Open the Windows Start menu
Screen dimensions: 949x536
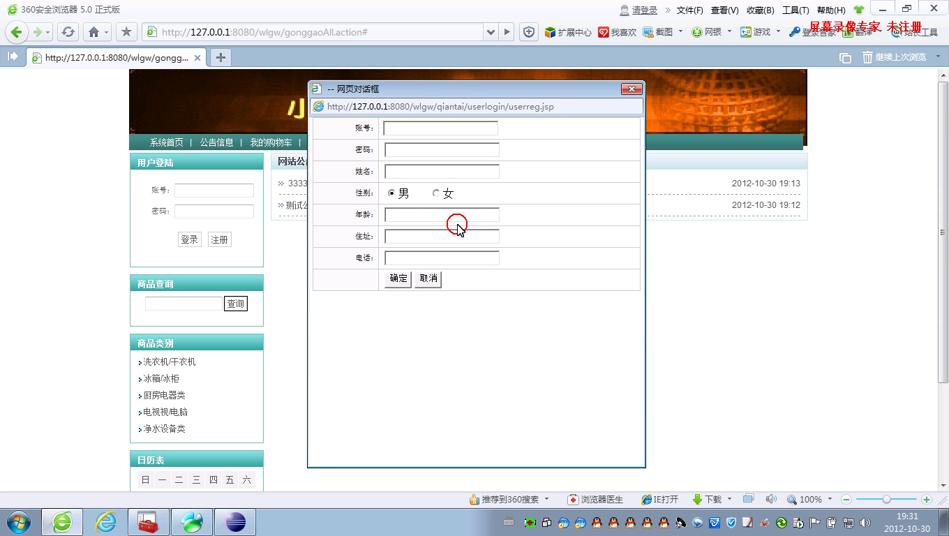click(x=19, y=521)
